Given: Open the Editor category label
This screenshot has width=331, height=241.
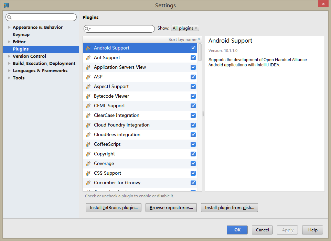Looking at the screenshot, I should [19, 42].
